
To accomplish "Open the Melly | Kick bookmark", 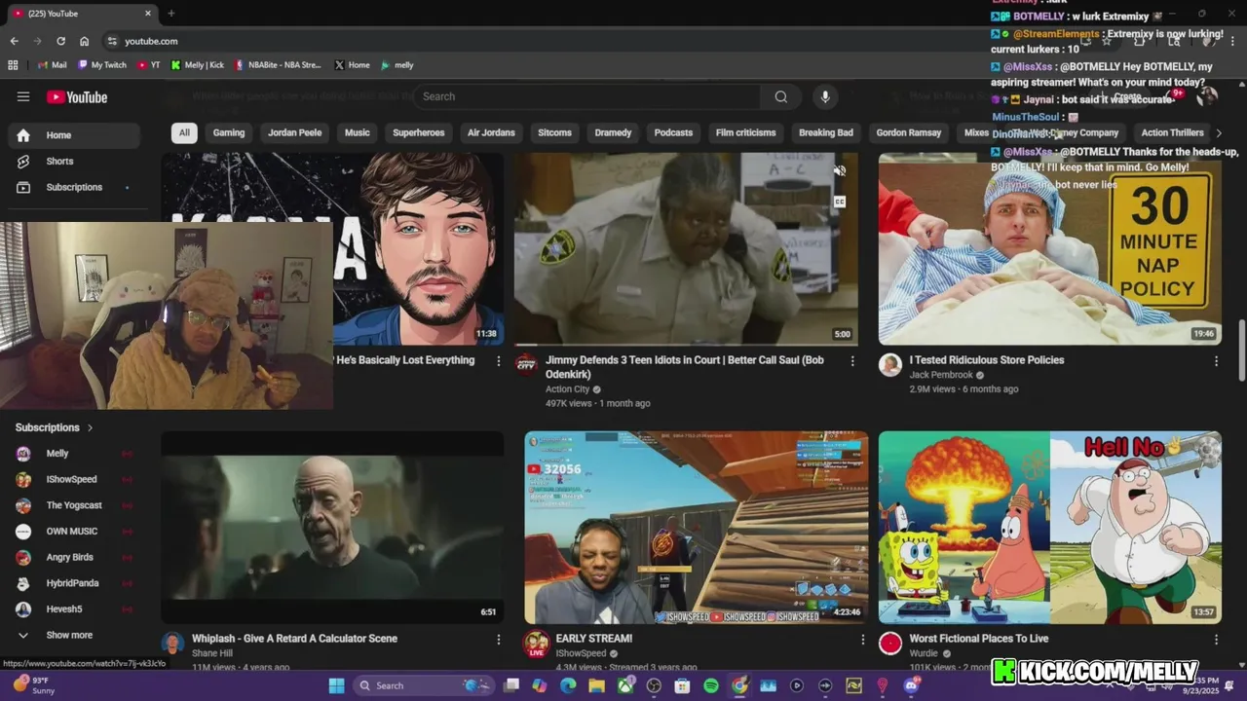I will (x=198, y=65).
